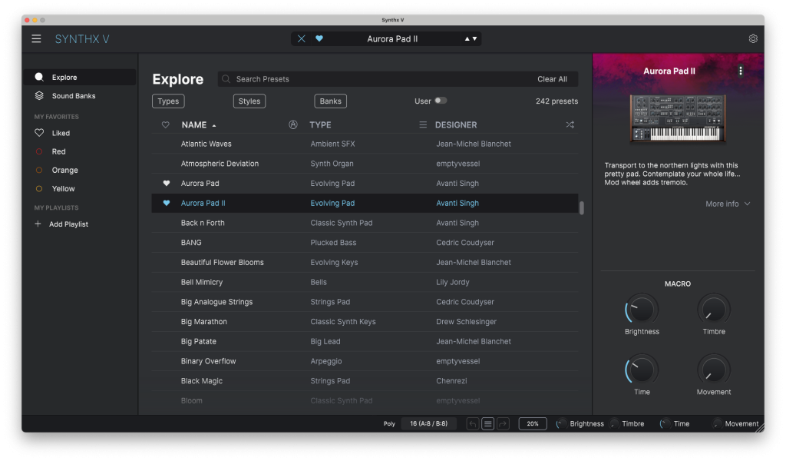
Task: Click the Synthx keyboard thumbnail
Action: click(x=678, y=118)
